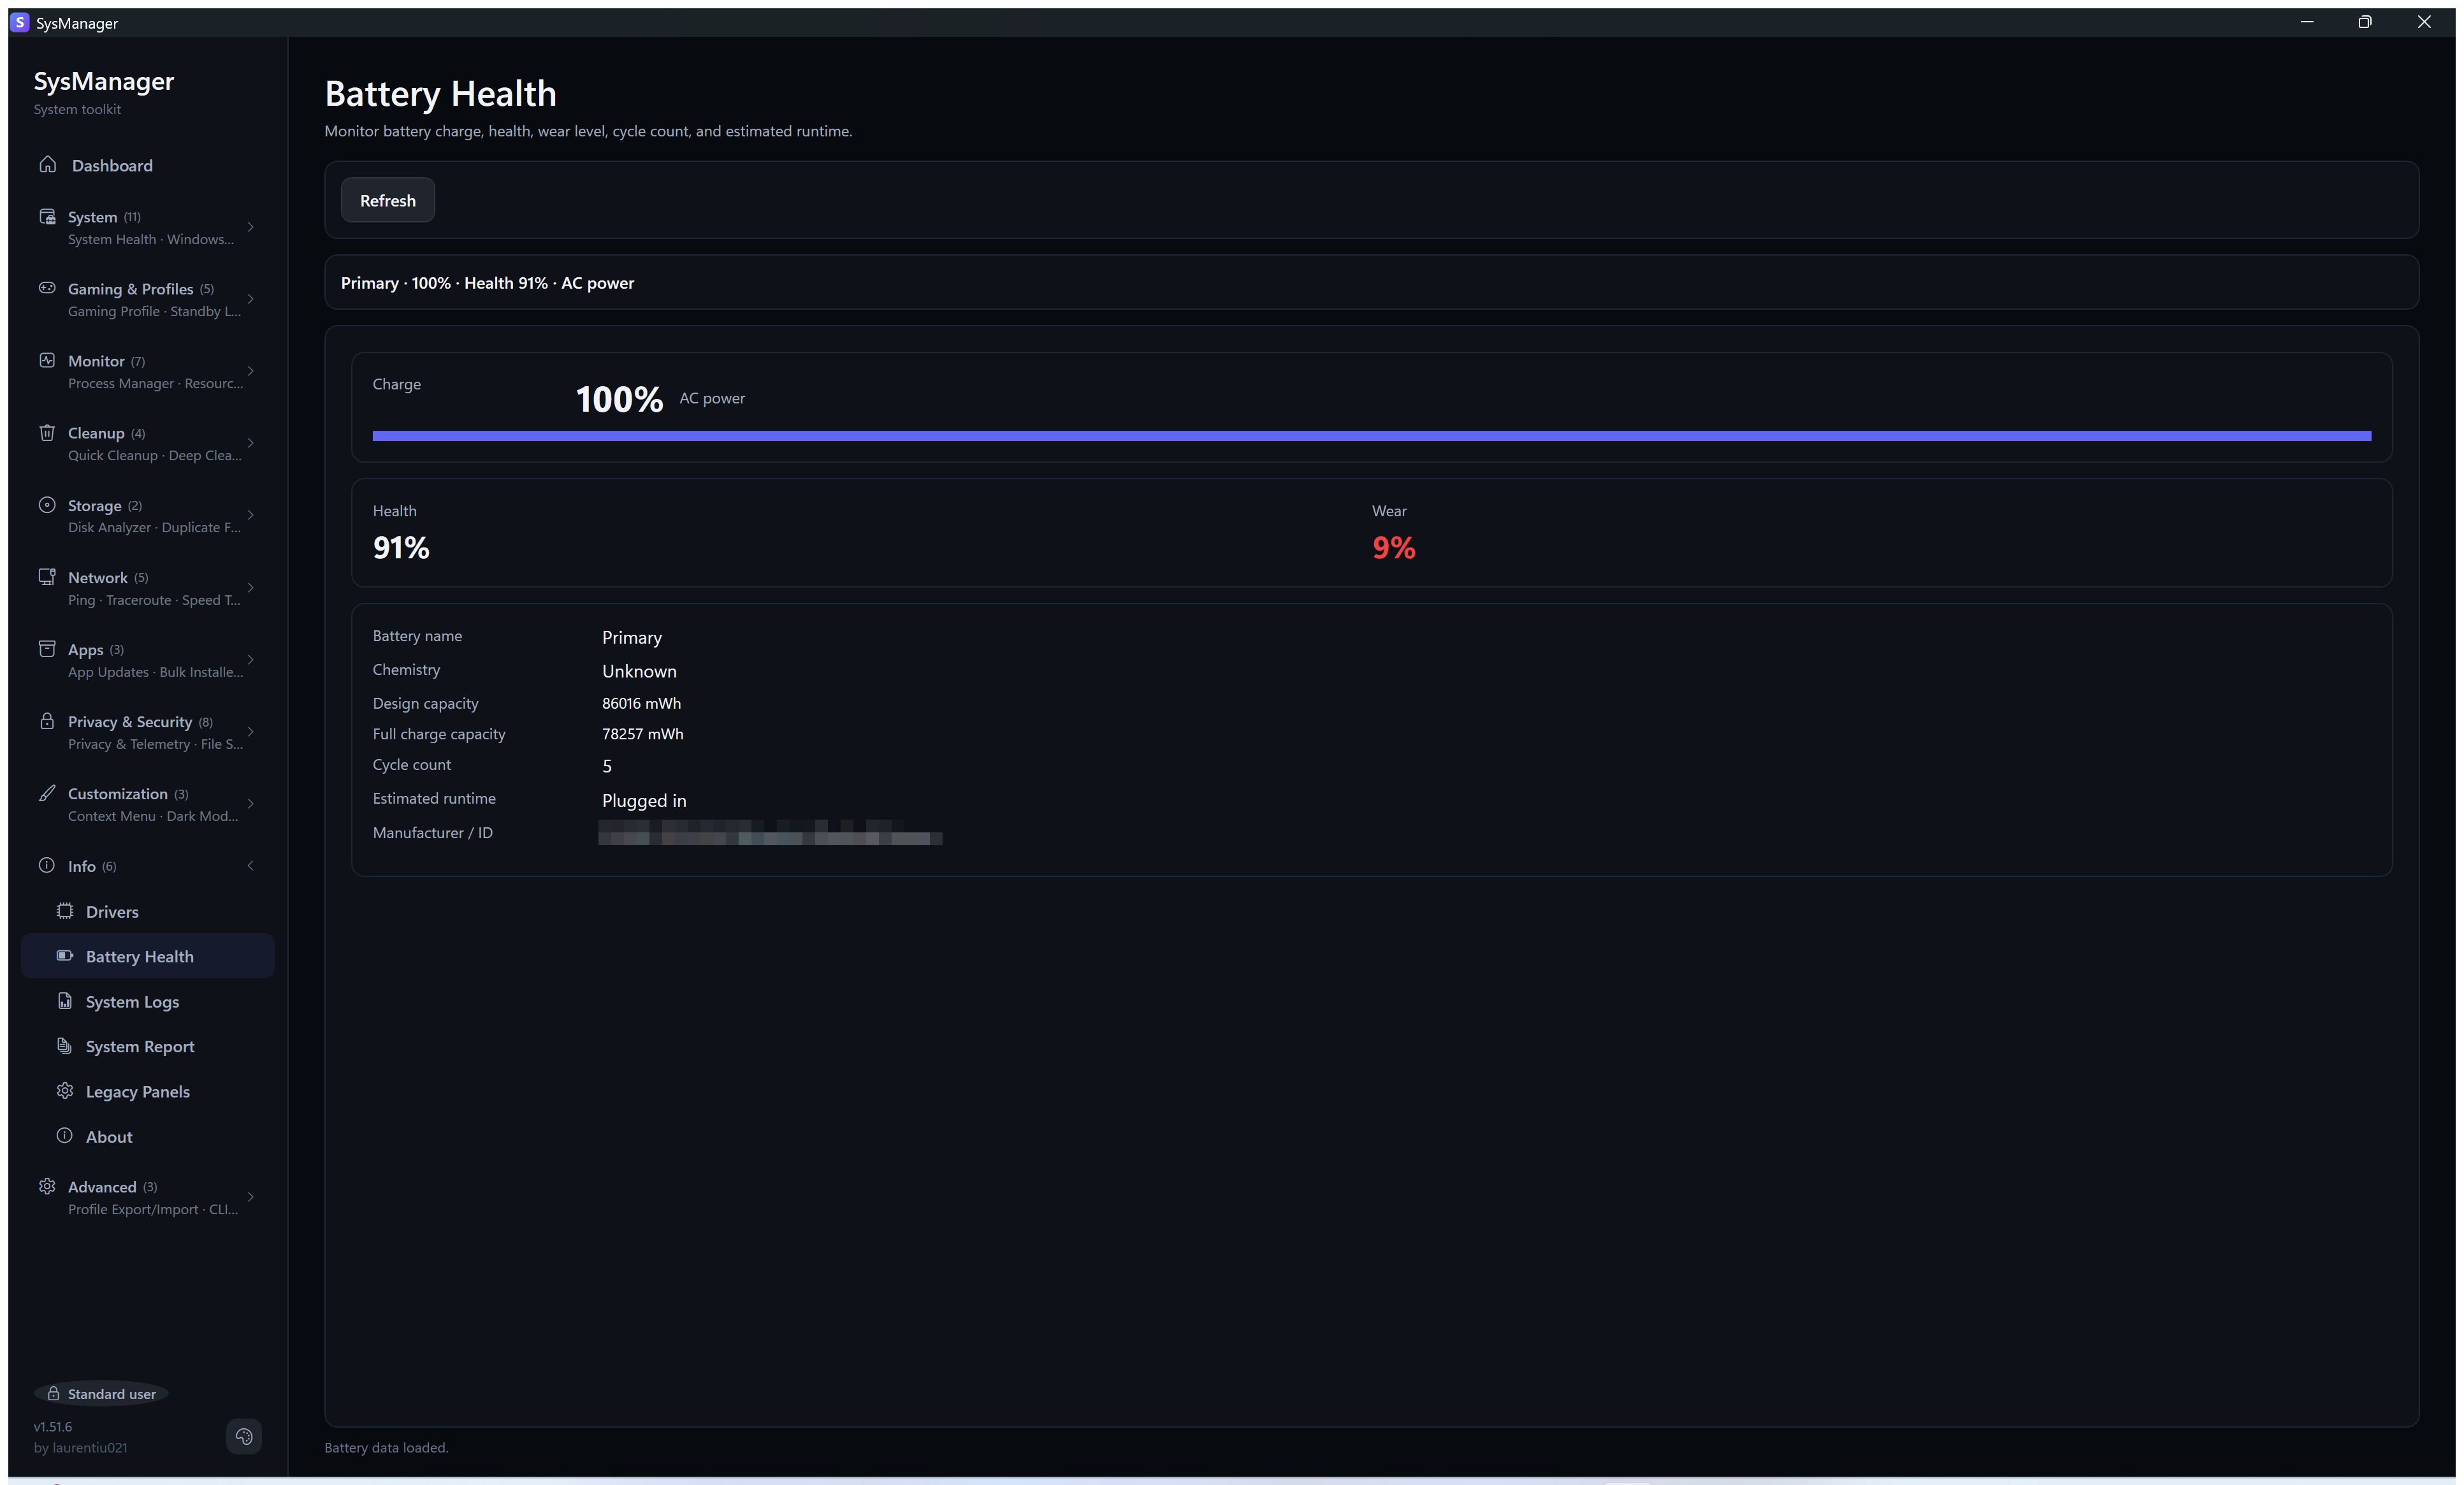Click the Cleanup trash icon
The height and width of the screenshot is (1485, 2464).
(47, 432)
